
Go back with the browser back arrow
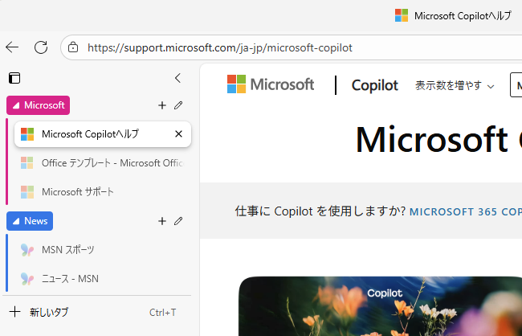tap(12, 47)
